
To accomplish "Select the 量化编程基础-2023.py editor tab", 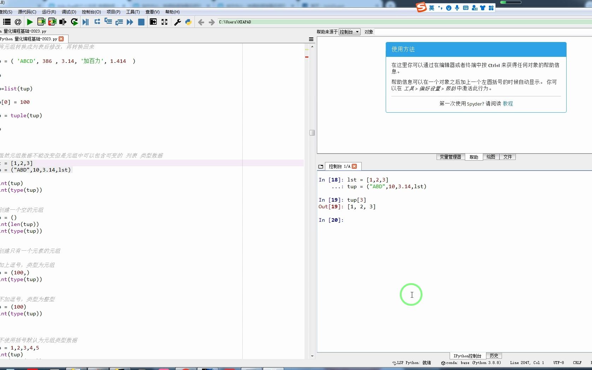I will [30, 39].
